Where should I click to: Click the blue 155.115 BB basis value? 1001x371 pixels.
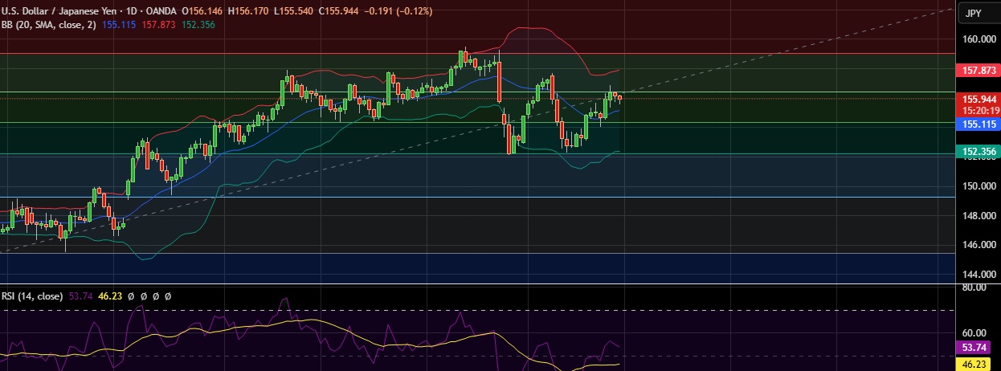tap(118, 25)
